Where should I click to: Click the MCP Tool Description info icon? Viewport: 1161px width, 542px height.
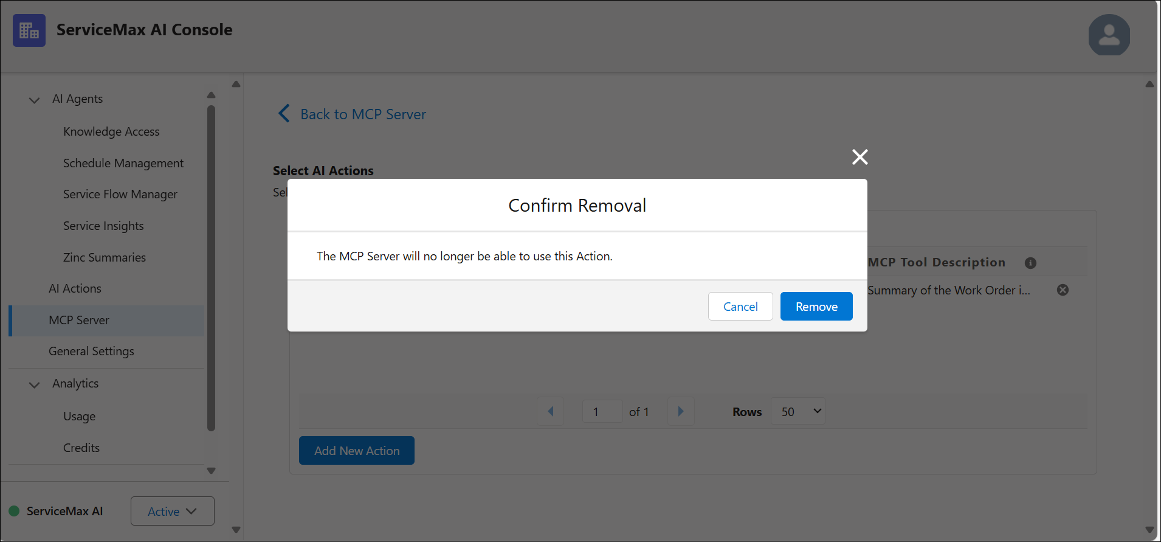pyautogui.click(x=1030, y=263)
